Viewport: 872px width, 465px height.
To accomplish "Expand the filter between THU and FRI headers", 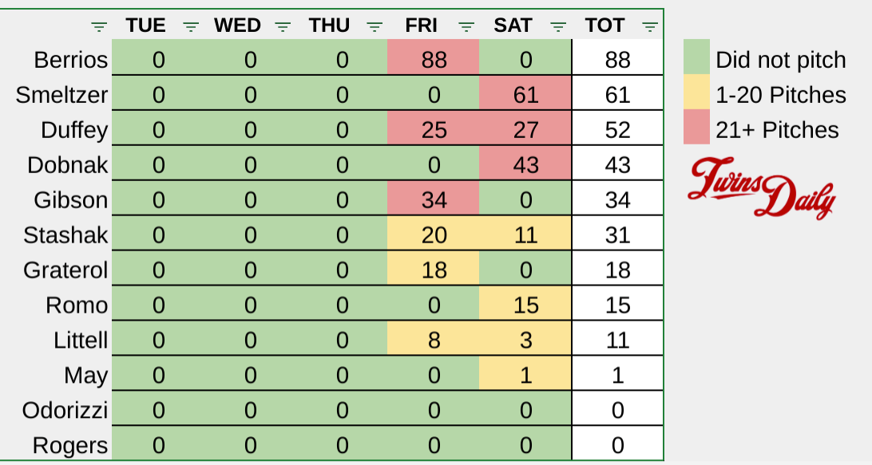I will (375, 26).
